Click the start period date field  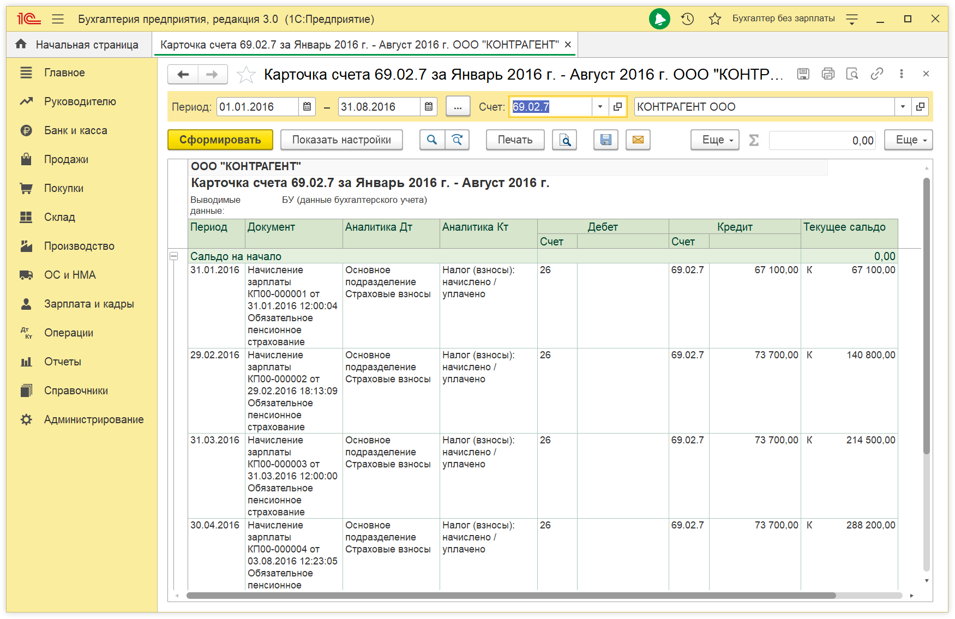click(x=258, y=107)
